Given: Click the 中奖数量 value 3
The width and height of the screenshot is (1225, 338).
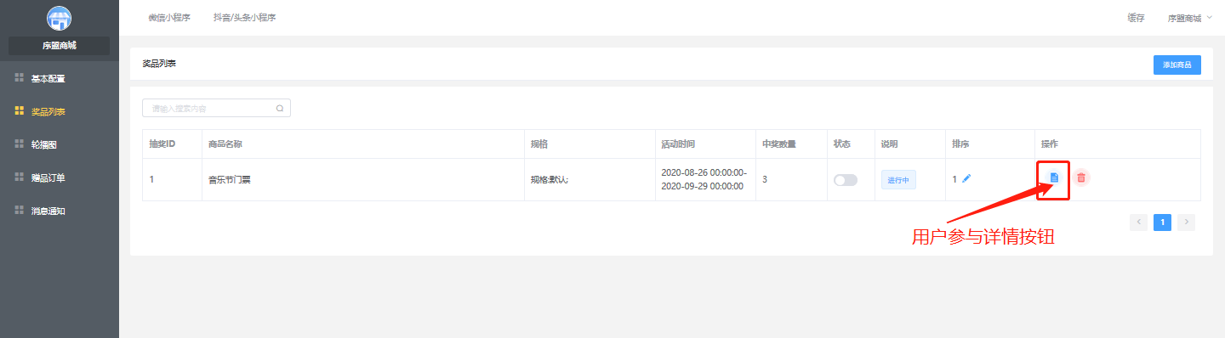Looking at the screenshot, I should 765,179.
